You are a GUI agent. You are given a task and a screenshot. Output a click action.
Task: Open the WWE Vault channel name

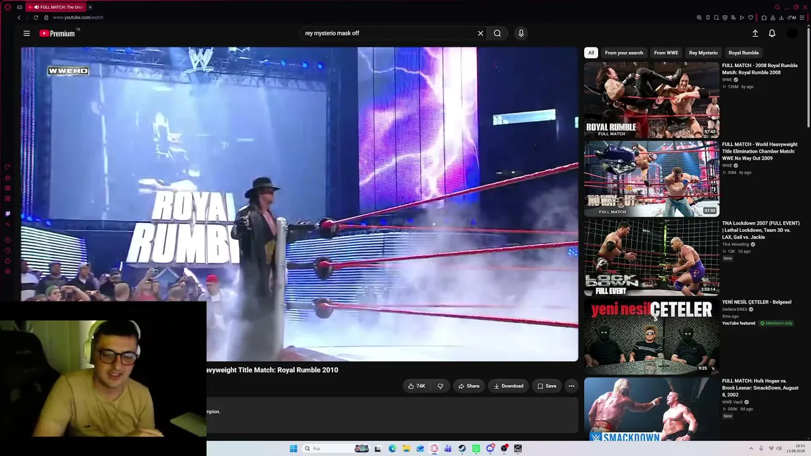732,402
